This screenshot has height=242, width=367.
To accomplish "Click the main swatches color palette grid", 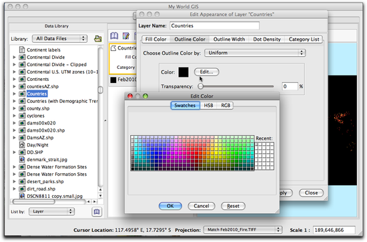I will pyautogui.click(x=192, y=152).
